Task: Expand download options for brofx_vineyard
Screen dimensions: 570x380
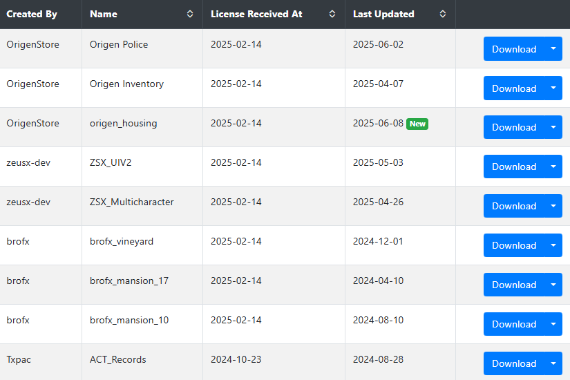Action: tap(553, 245)
